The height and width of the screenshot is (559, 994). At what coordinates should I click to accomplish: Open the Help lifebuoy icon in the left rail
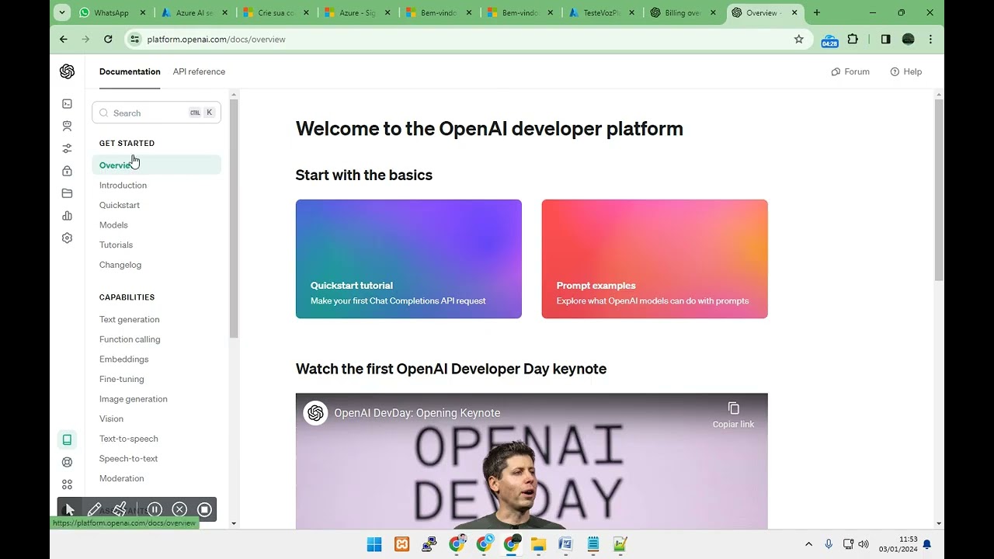tap(67, 462)
